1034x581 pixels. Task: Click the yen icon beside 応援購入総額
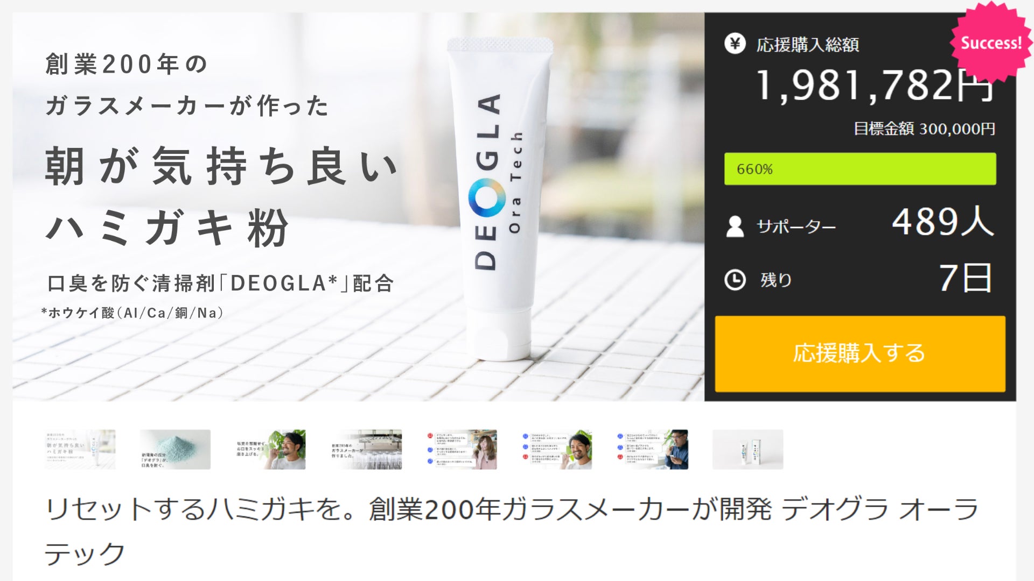[x=735, y=44]
